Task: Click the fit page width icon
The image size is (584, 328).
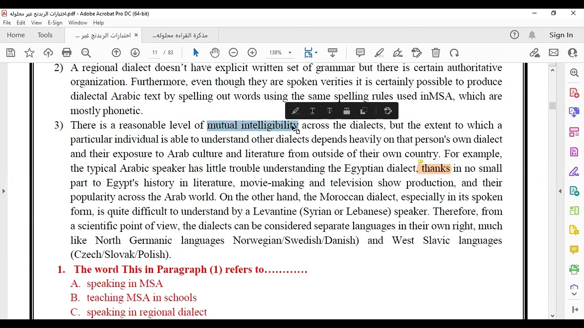Action: [x=309, y=53]
